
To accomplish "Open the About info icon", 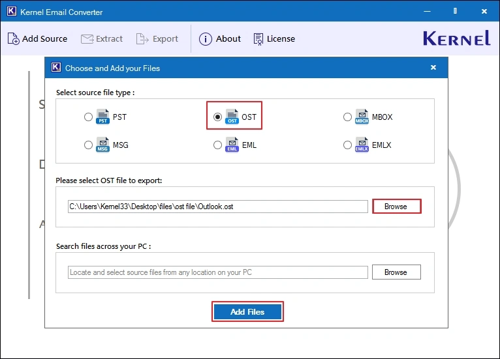I will [x=206, y=39].
